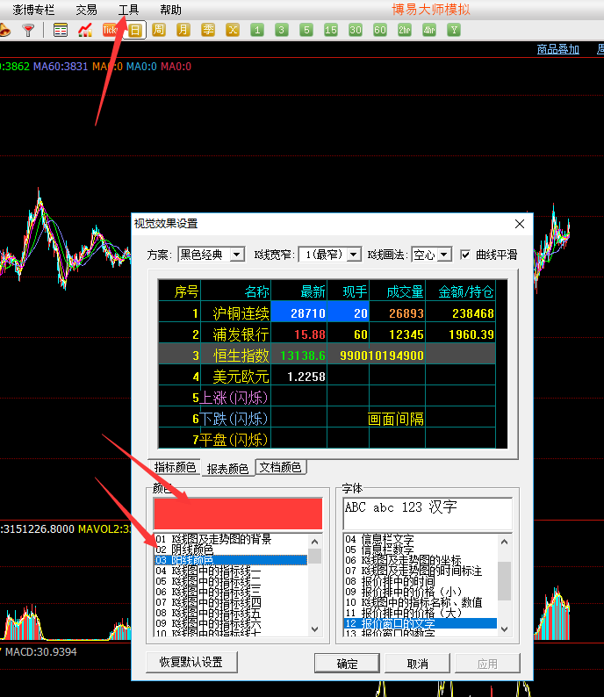Select 07 K线图及走势图的时间标注 font item
Viewport: 604px width, 697px height.
(x=421, y=571)
